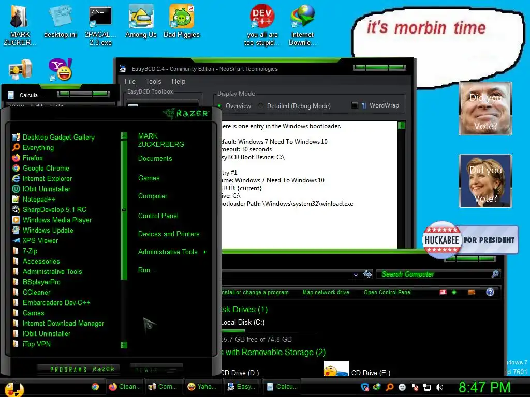Click Local Disk (C:) usage bar
The height and width of the screenshot is (397, 530).
tap(269, 331)
